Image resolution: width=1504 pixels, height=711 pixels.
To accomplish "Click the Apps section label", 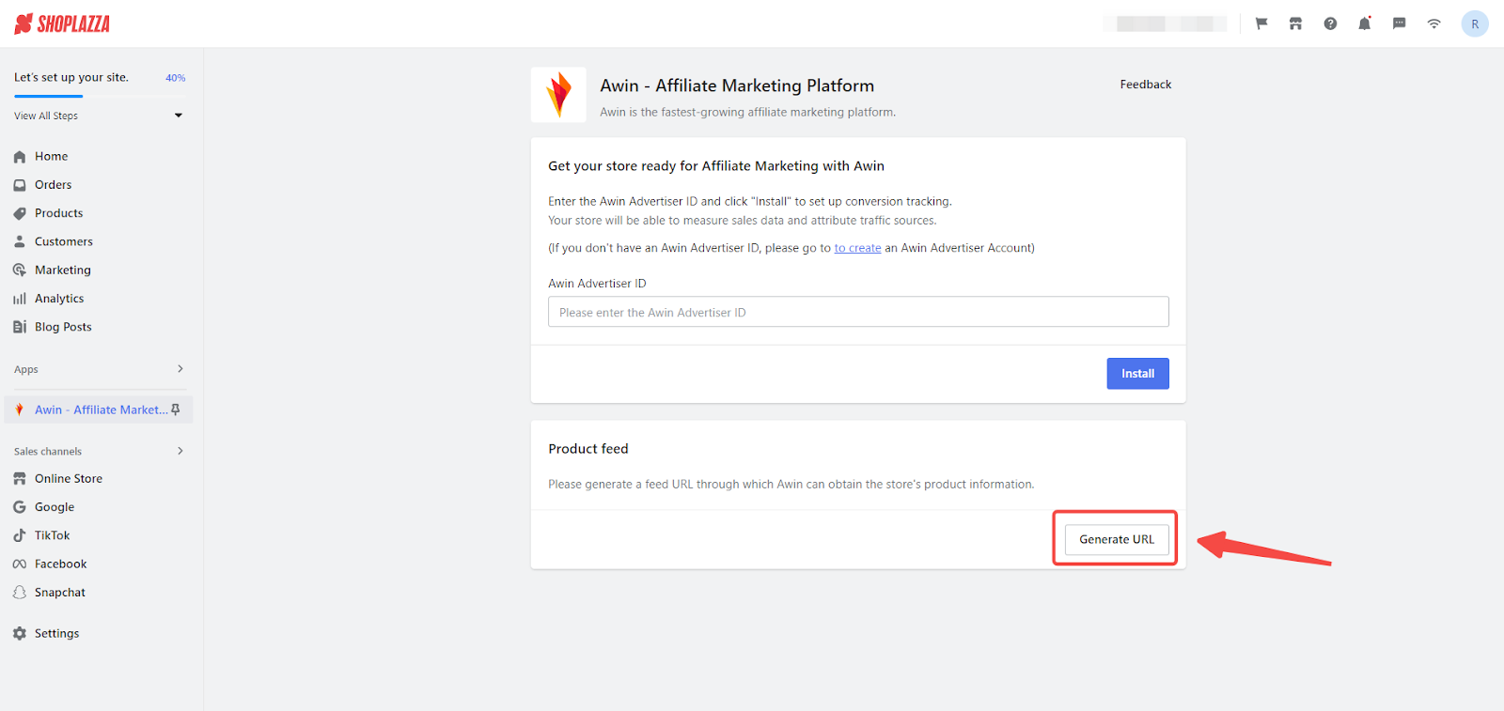I will point(26,370).
